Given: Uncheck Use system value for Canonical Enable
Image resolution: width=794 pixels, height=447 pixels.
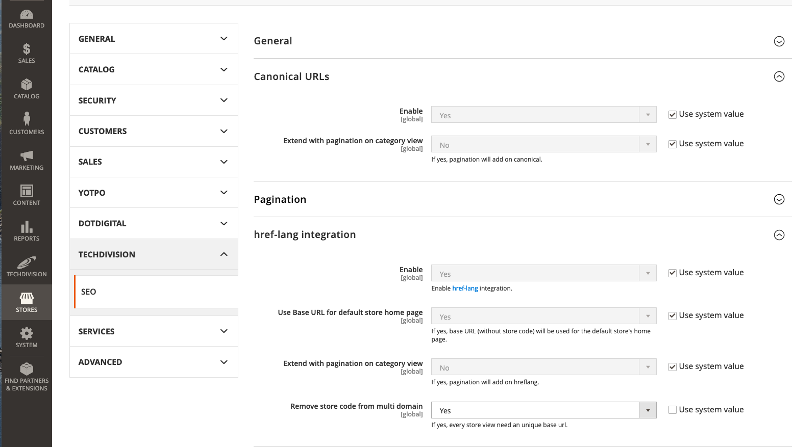Looking at the screenshot, I should point(672,114).
